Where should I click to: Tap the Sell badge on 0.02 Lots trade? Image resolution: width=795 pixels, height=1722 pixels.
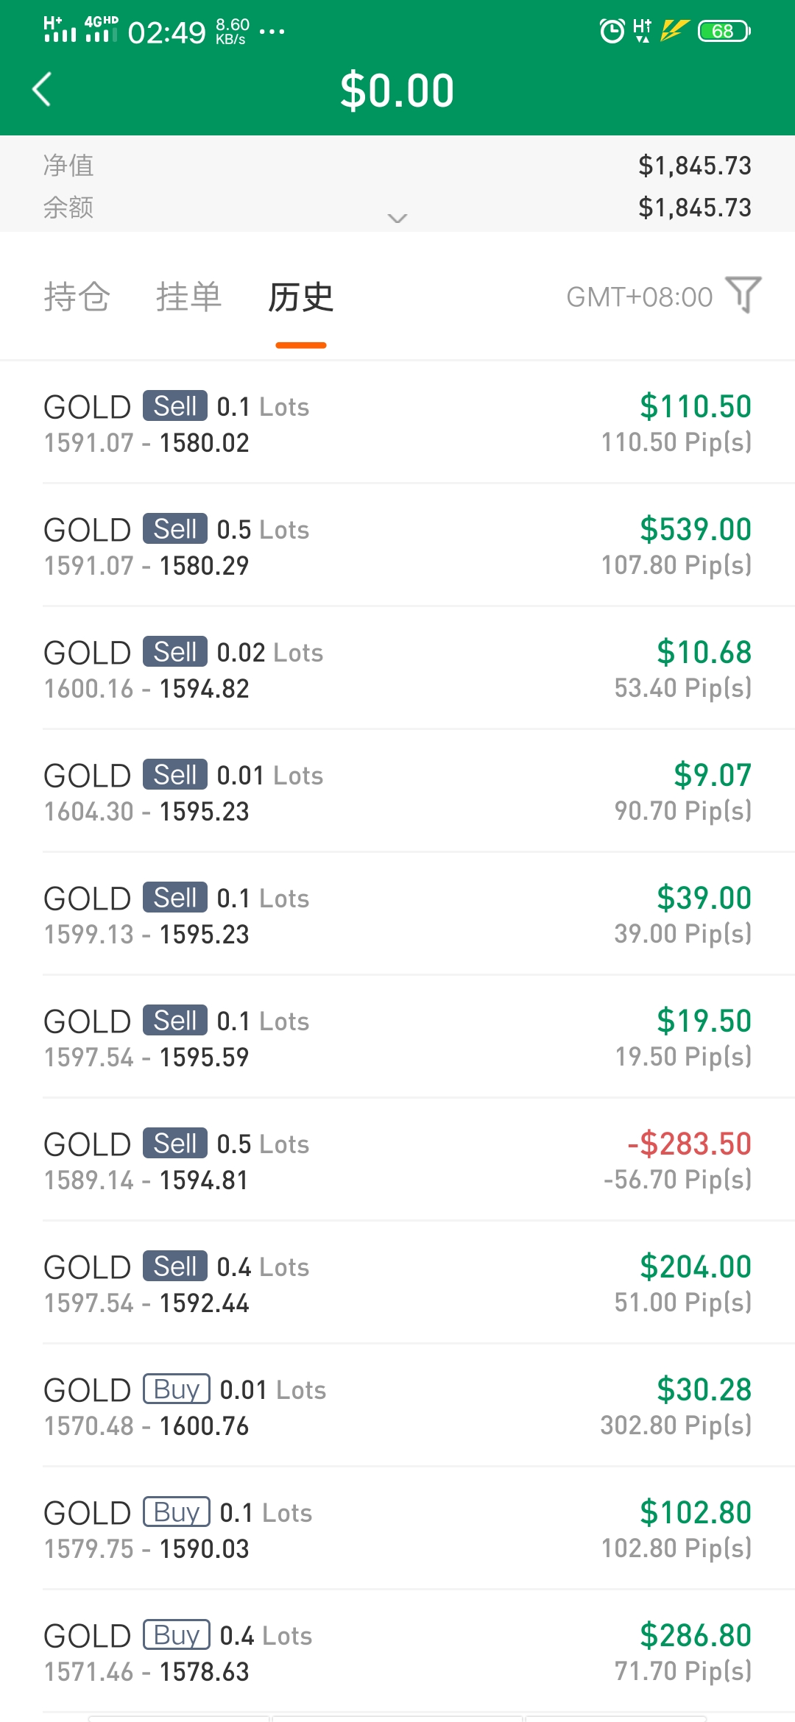click(174, 652)
